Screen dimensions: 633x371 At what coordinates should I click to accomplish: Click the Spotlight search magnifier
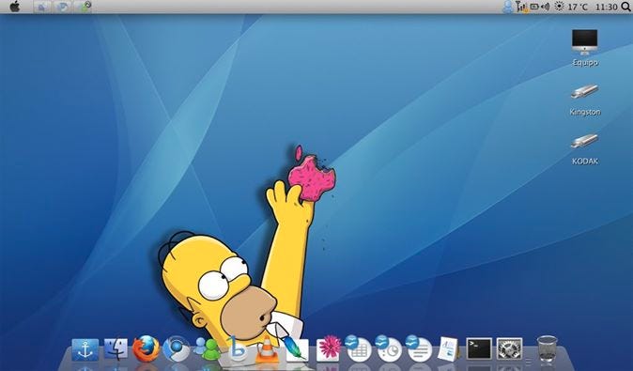(x=625, y=7)
